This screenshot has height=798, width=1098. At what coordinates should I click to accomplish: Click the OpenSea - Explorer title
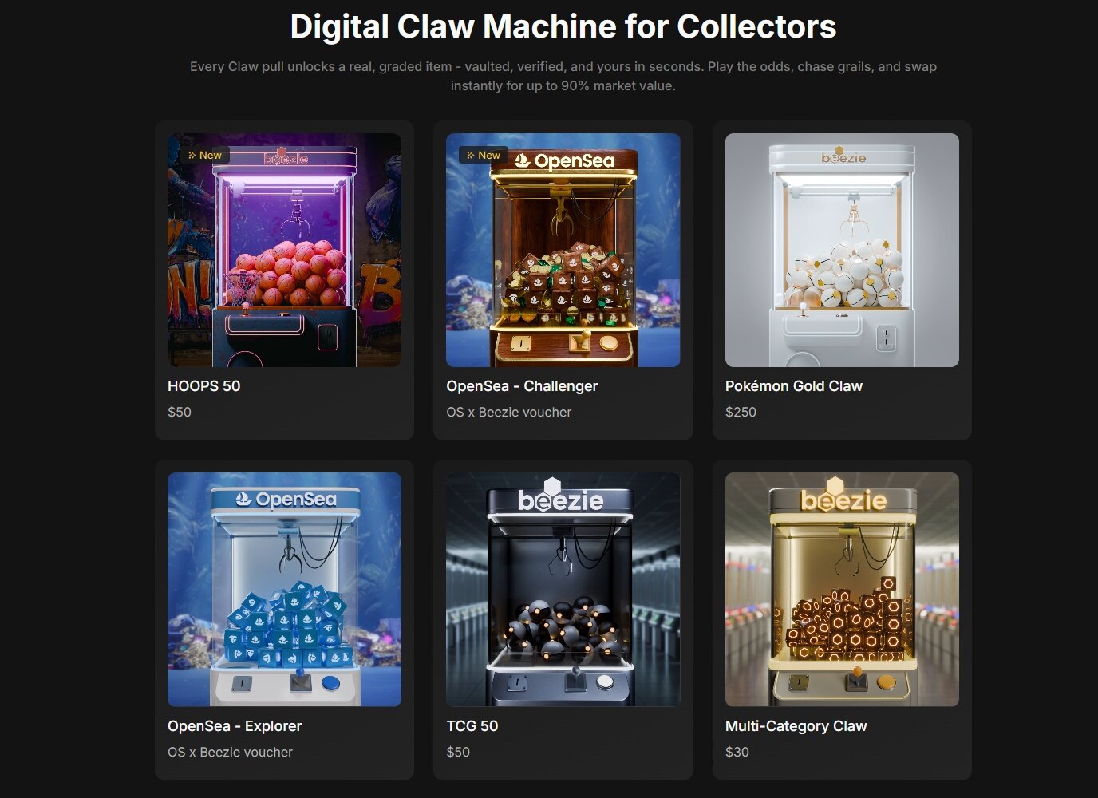click(235, 726)
